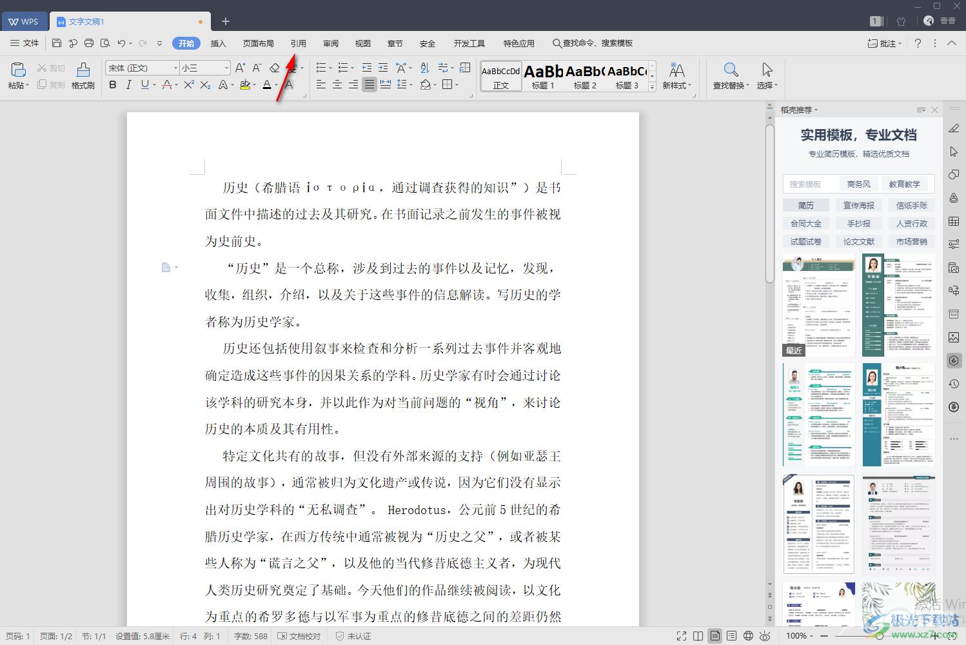Expand the styles gallery more arrow
The image size is (966, 645).
[652, 86]
